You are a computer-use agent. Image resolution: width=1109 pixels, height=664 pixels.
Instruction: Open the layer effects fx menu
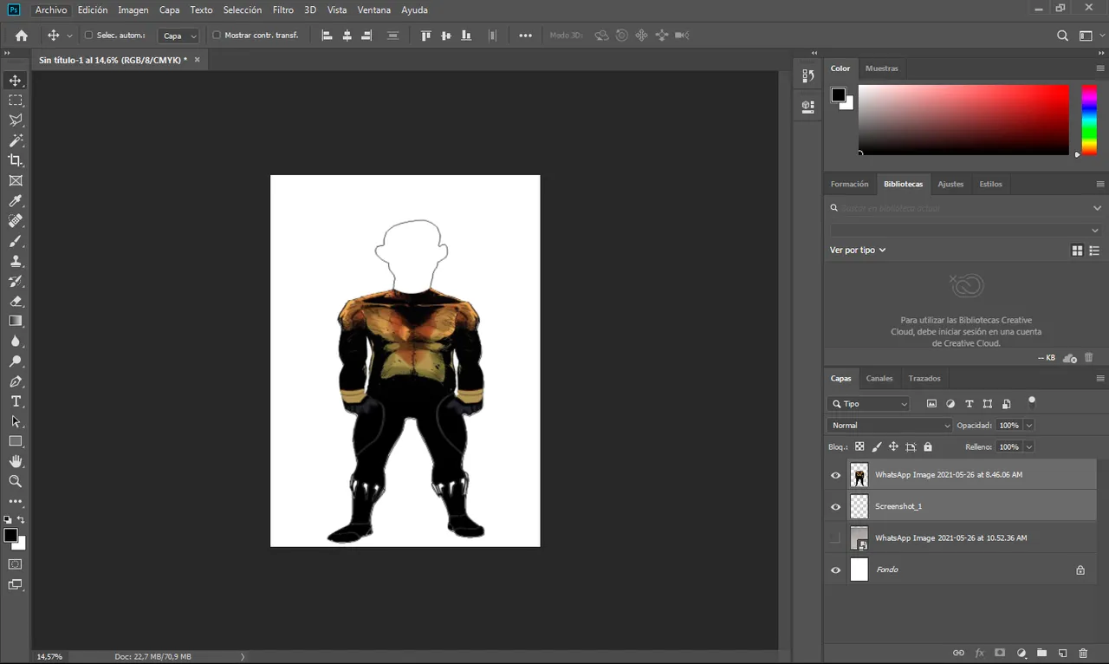pyautogui.click(x=980, y=652)
